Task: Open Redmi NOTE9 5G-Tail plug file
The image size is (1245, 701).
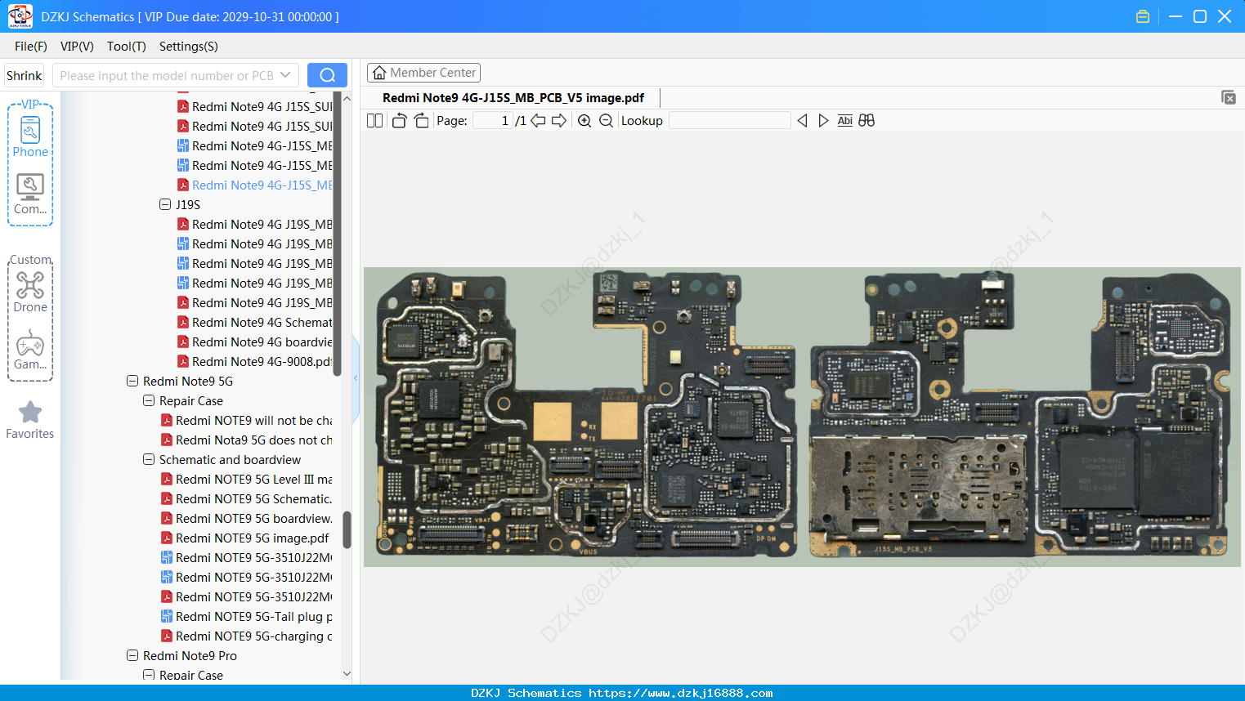Action: click(x=247, y=617)
